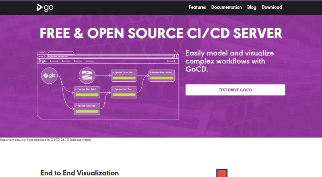Click the 'Important security fixes released' notice text
The height and width of the screenshot is (177, 322).
pos(45,140)
